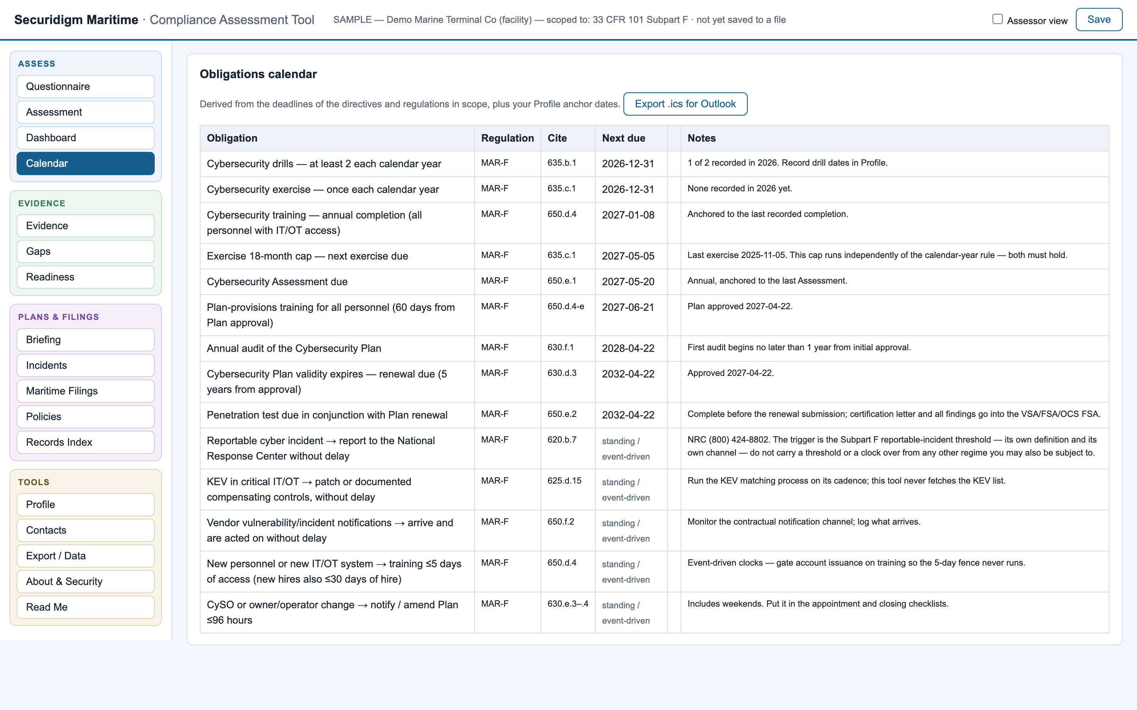Click the Vendor vulnerability/incident notifications obligation

(330, 530)
